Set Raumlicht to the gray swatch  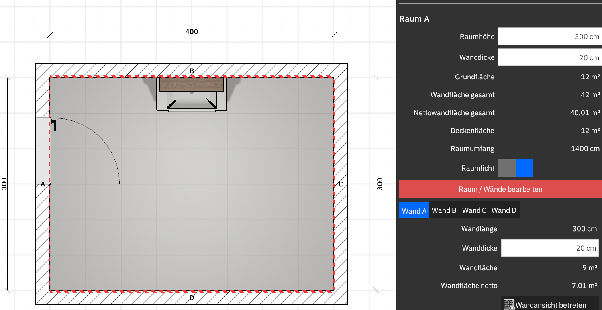click(x=506, y=168)
